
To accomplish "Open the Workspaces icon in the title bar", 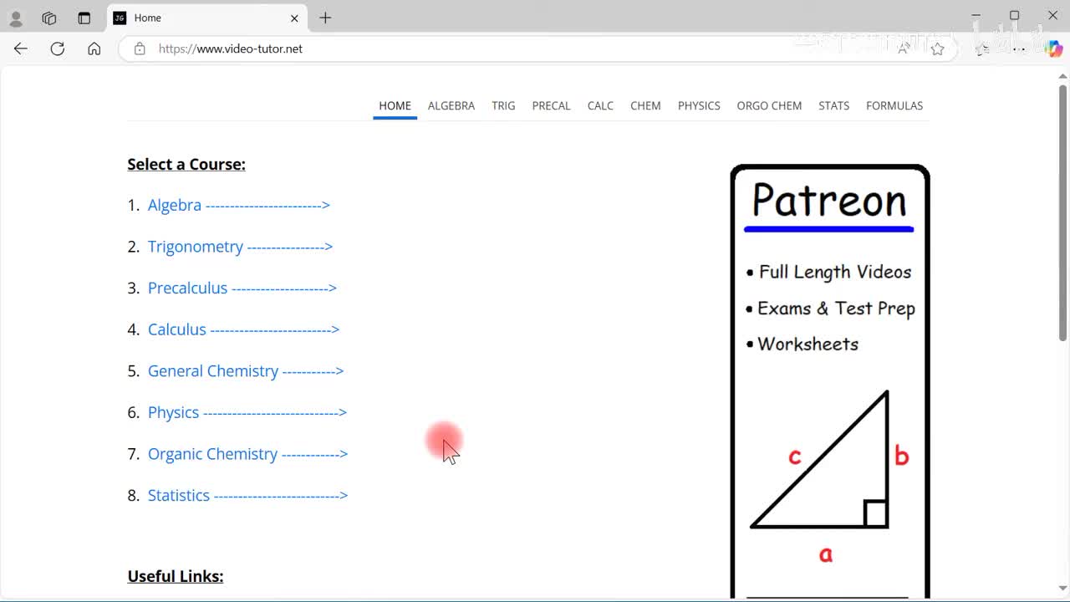I will 49,18.
